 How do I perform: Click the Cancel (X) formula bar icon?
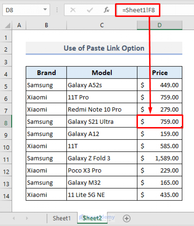coord(73,10)
